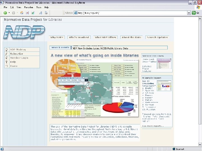This screenshot has width=202, height=151.
Task: Click the page icon in status bar
Action: (2, 149)
